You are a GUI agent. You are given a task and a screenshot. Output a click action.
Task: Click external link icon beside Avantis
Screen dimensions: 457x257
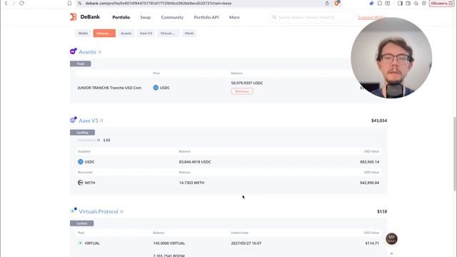100,52
